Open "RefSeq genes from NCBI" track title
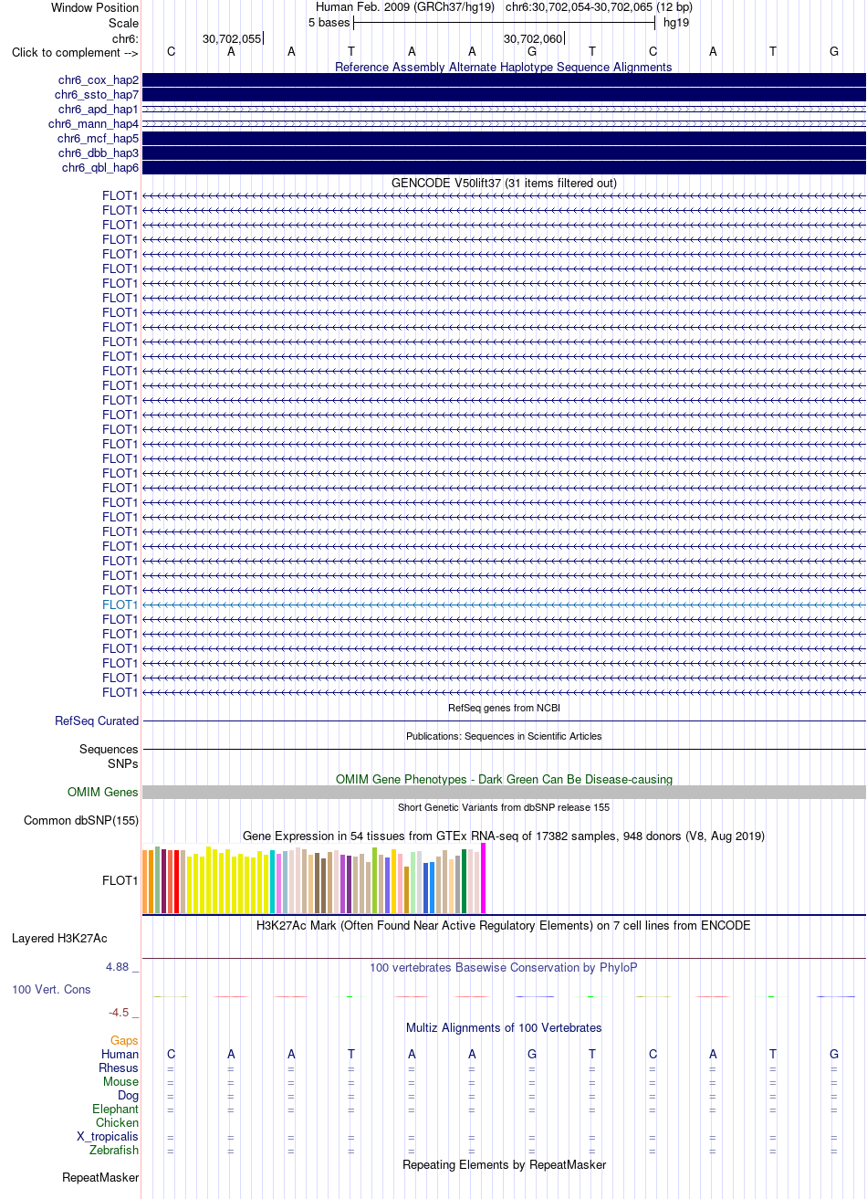Screen dimensions: 867x1199 (x=504, y=708)
